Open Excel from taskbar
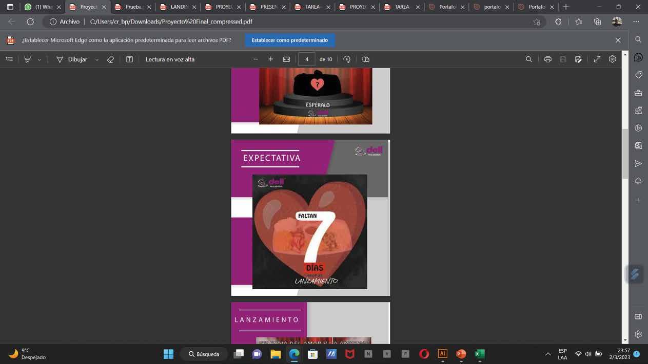The height and width of the screenshot is (364, 648). 479,354
